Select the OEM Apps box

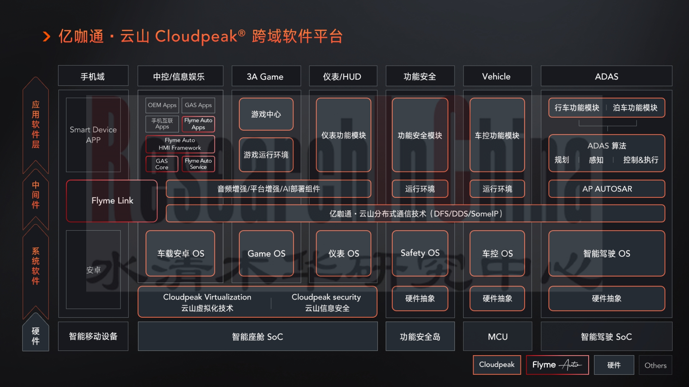pyautogui.click(x=162, y=105)
